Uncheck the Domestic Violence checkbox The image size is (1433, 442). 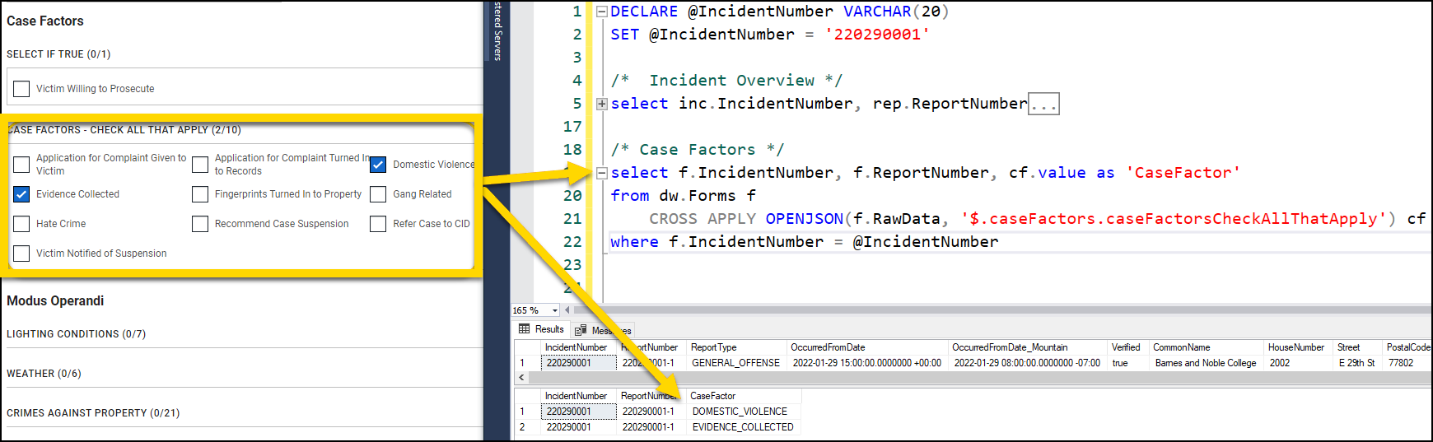(378, 165)
